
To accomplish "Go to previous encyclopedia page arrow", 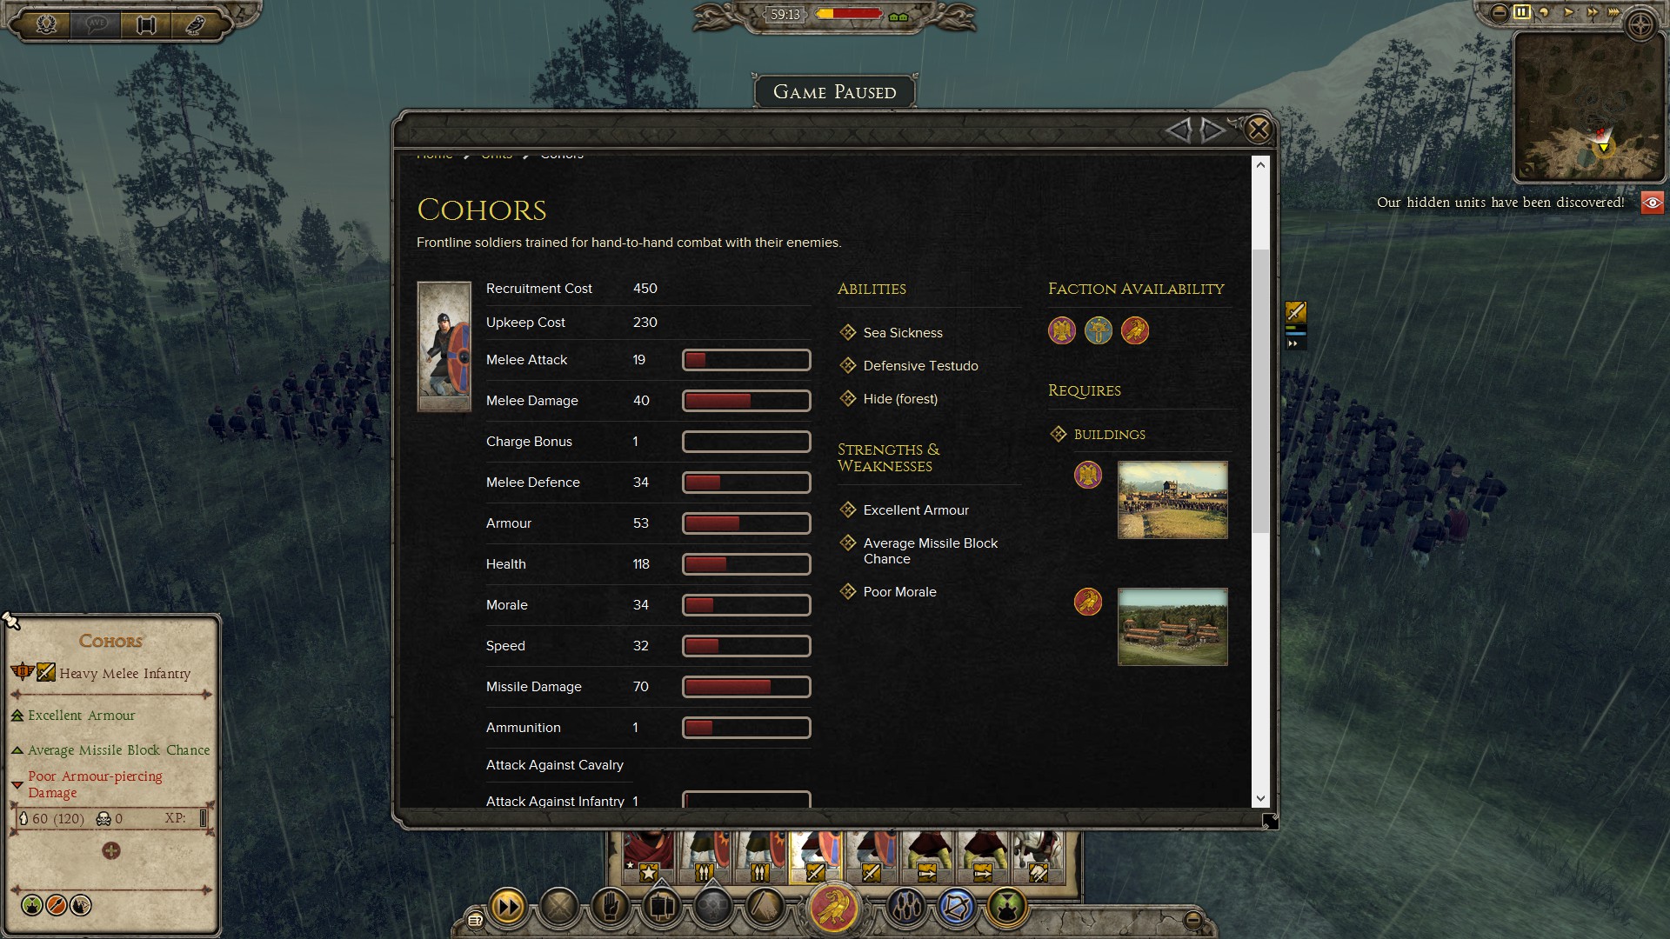I will (x=1179, y=130).
